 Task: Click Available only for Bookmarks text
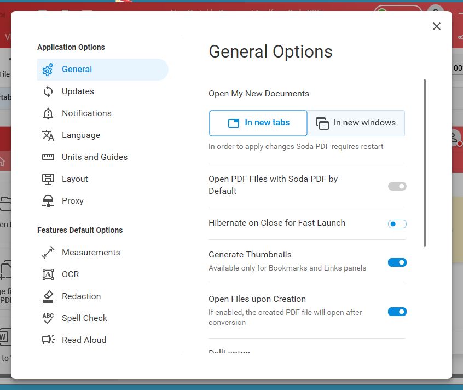click(x=287, y=268)
